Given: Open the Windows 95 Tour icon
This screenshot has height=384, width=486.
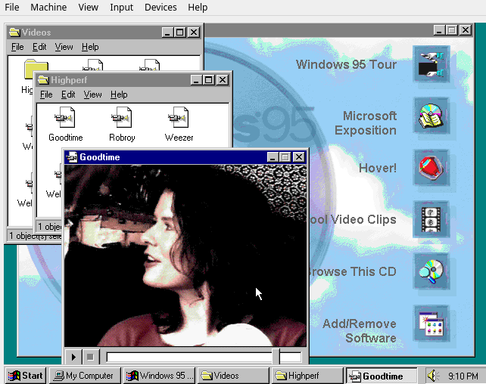Looking at the screenshot, I should 431,64.
